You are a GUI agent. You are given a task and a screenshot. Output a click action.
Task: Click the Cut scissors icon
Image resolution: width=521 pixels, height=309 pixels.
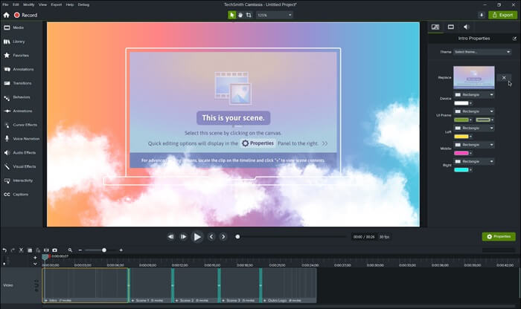click(21, 250)
